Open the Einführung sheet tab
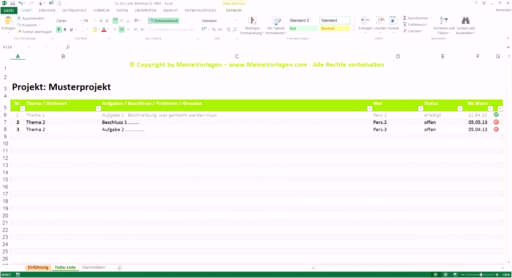 coord(38,268)
